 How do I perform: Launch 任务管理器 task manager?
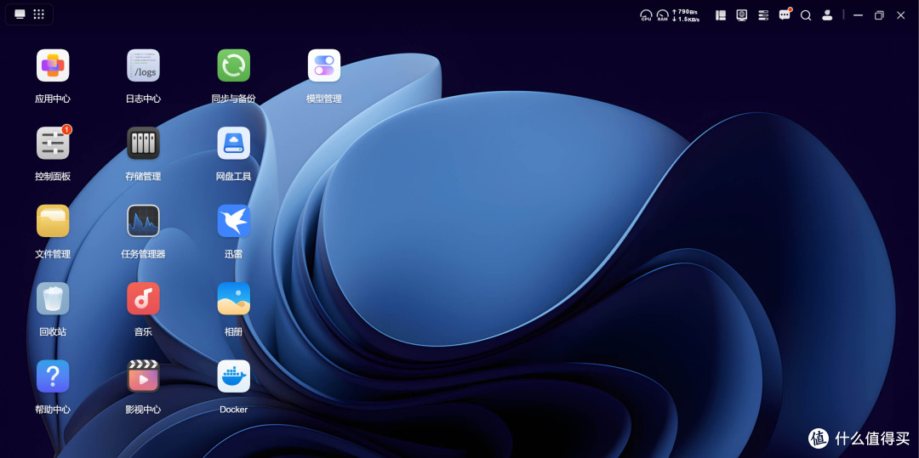143,221
